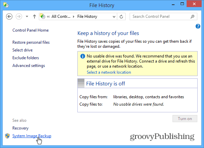The image size is (204, 148).
Task: Click the shield icon beside System Image Backup
Action: coord(7,136)
